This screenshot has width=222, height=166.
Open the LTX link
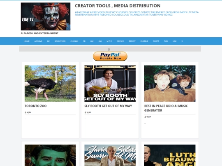[x=190, y=12]
